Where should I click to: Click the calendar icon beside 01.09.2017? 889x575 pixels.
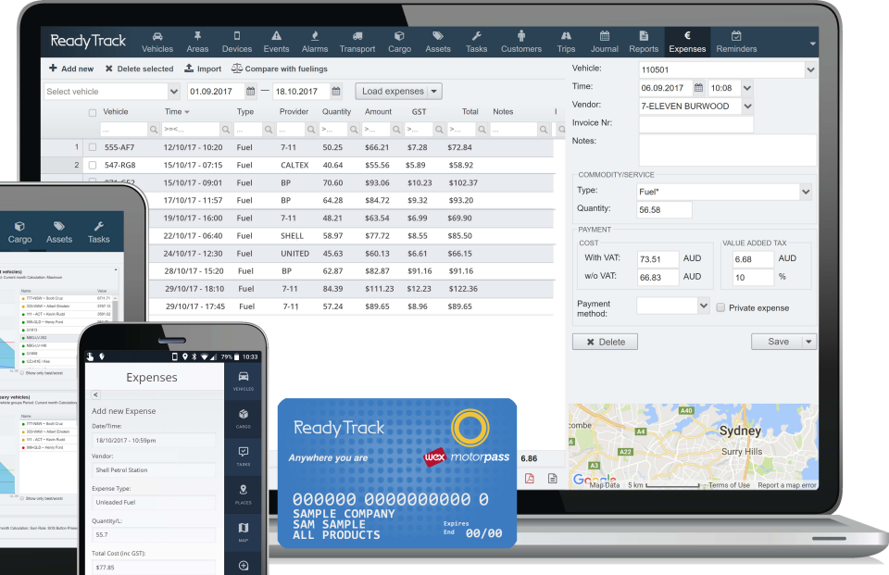(250, 92)
